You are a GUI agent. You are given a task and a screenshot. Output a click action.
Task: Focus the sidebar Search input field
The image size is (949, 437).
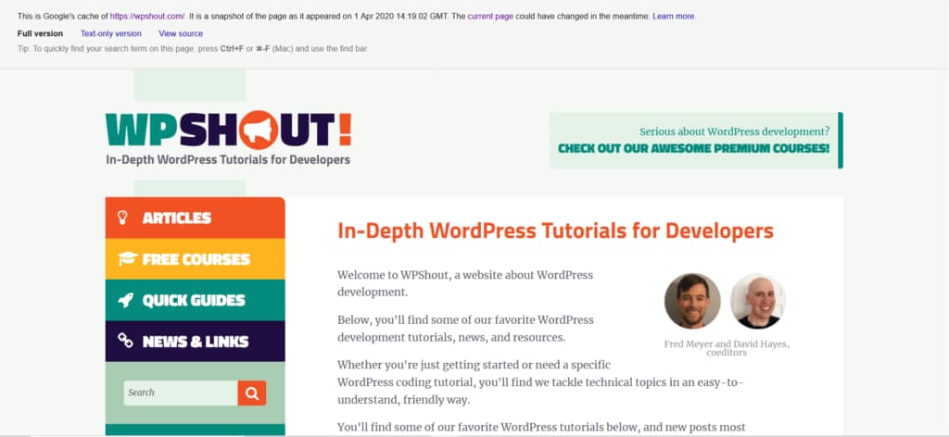(x=181, y=393)
